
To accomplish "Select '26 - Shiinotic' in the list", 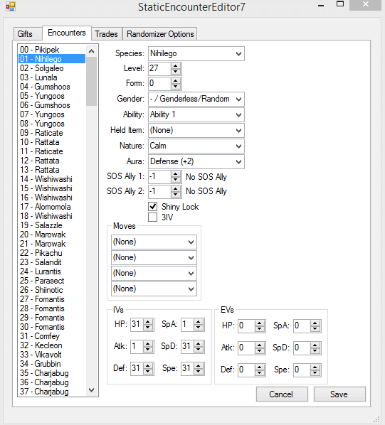I will [x=41, y=290].
